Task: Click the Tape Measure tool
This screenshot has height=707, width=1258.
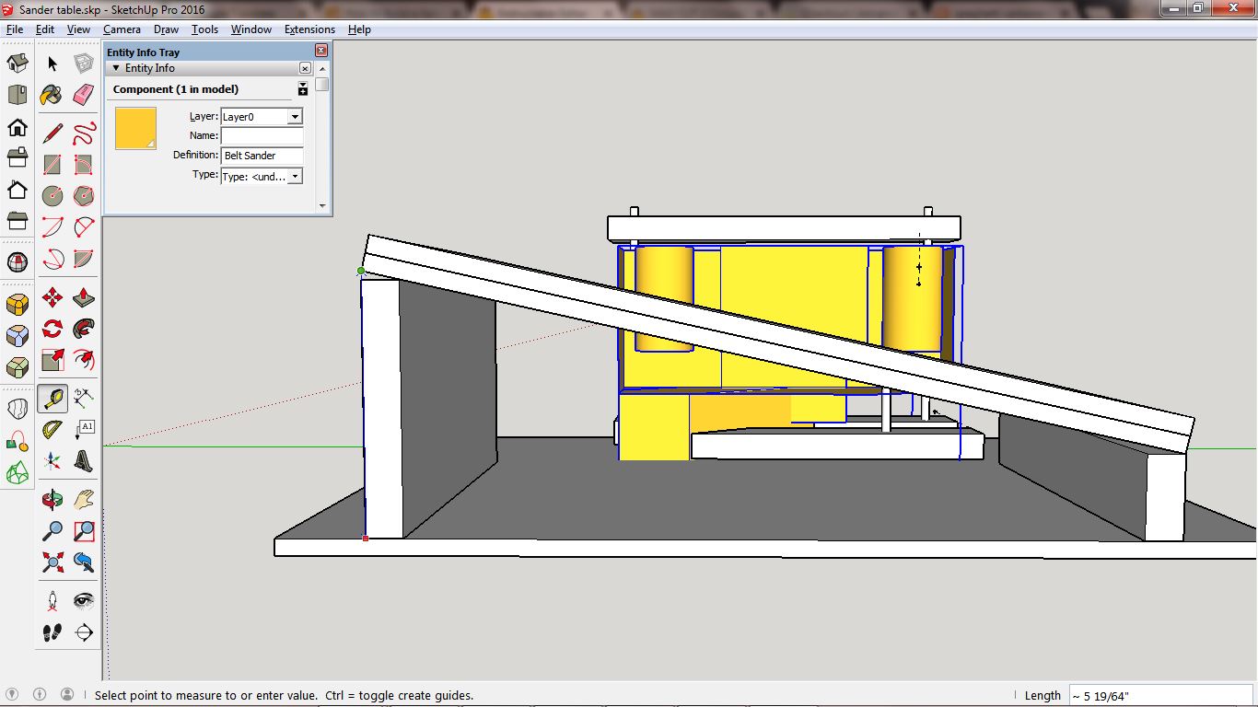Action: (52, 399)
